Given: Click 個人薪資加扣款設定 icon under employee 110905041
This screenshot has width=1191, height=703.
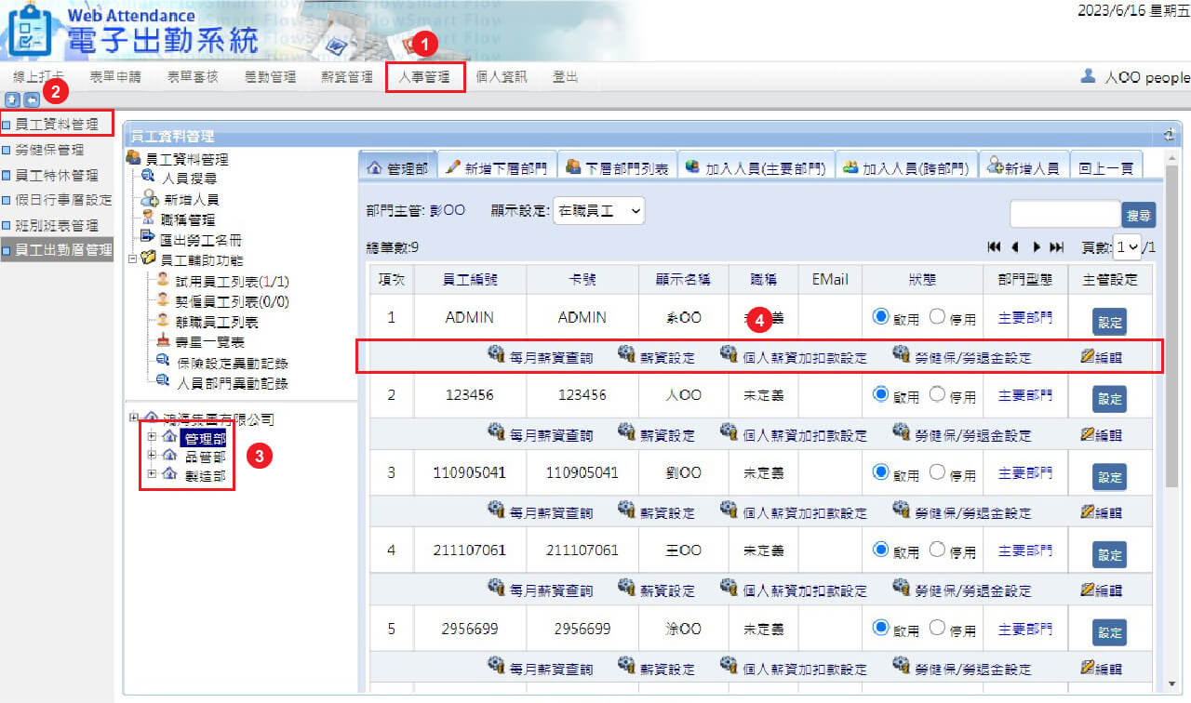Looking at the screenshot, I should pos(729,509).
